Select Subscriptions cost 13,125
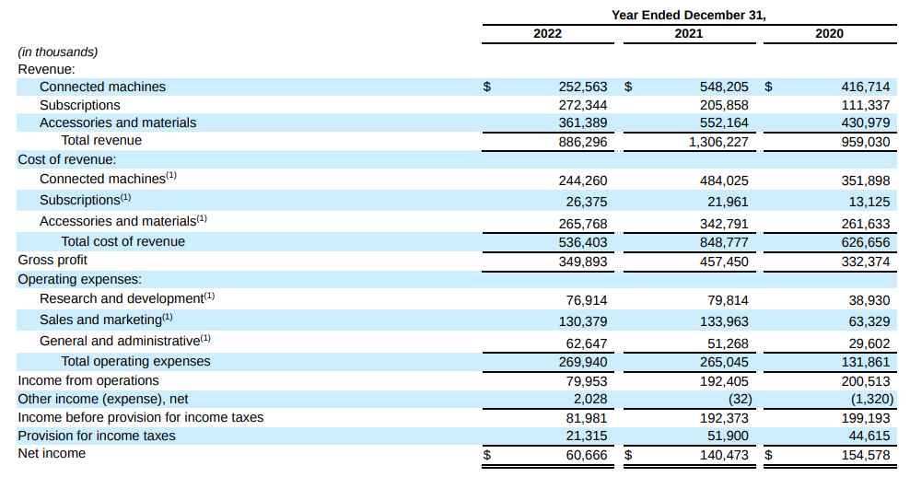The width and height of the screenshot is (910, 477). pyautogui.click(x=869, y=202)
